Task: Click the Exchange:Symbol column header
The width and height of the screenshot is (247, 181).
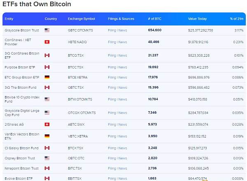Action: coord(81,19)
